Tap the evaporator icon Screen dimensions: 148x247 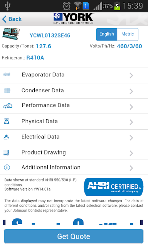coord(7,74)
